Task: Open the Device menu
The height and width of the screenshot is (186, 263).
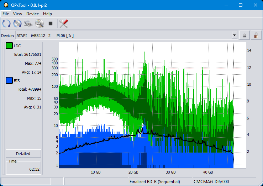Action: click(32, 14)
